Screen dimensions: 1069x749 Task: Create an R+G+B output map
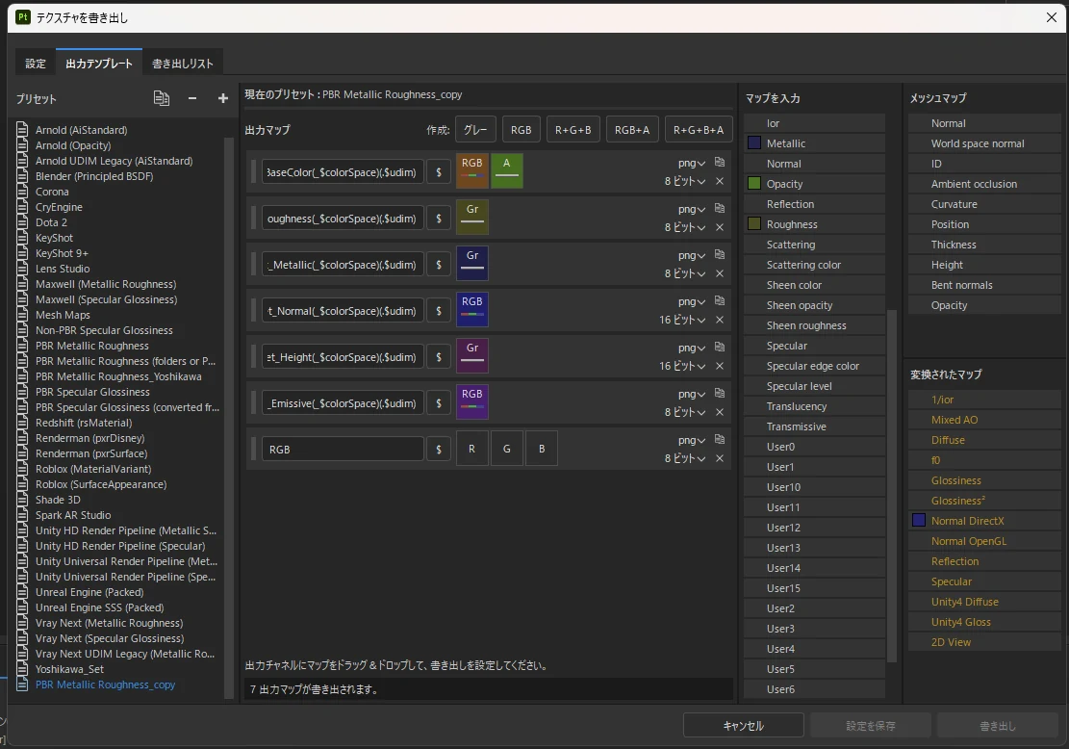[x=573, y=130]
